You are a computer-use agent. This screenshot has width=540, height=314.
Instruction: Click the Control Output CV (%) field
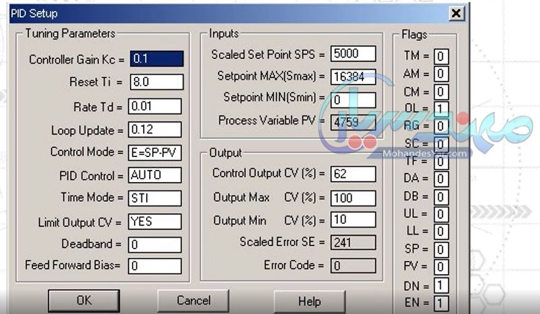click(353, 174)
